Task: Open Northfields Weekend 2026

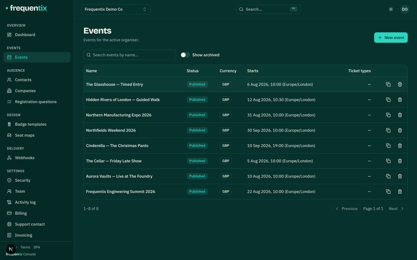Action: pos(111,130)
